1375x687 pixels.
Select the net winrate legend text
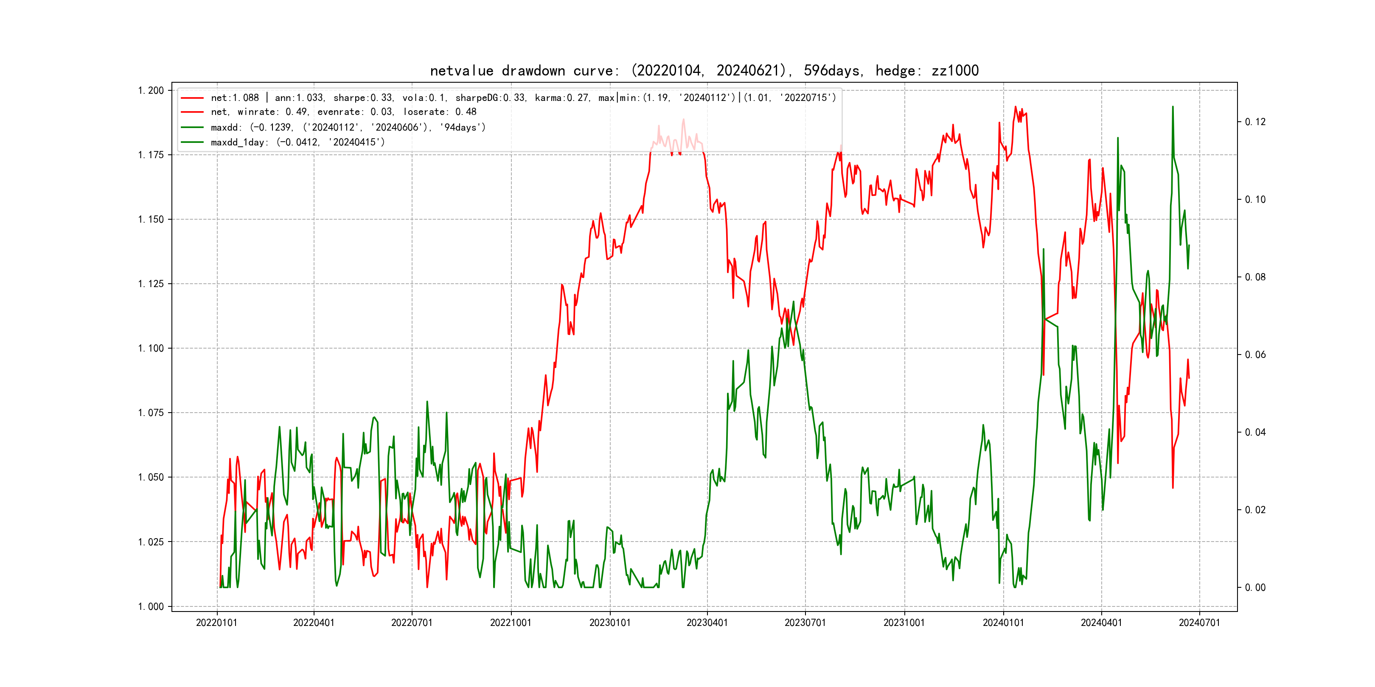pos(343,112)
